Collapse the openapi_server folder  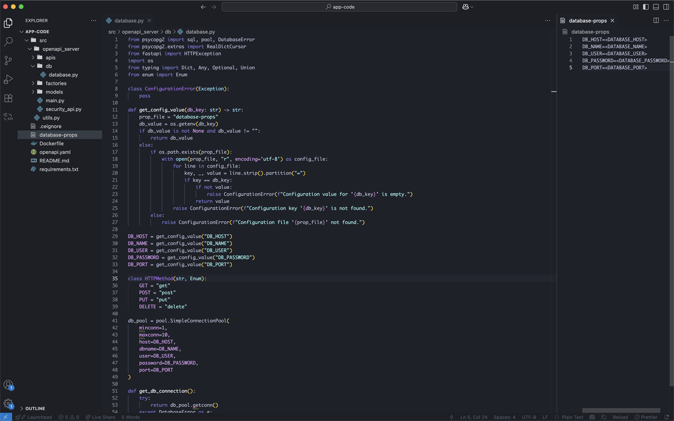pyautogui.click(x=29, y=49)
